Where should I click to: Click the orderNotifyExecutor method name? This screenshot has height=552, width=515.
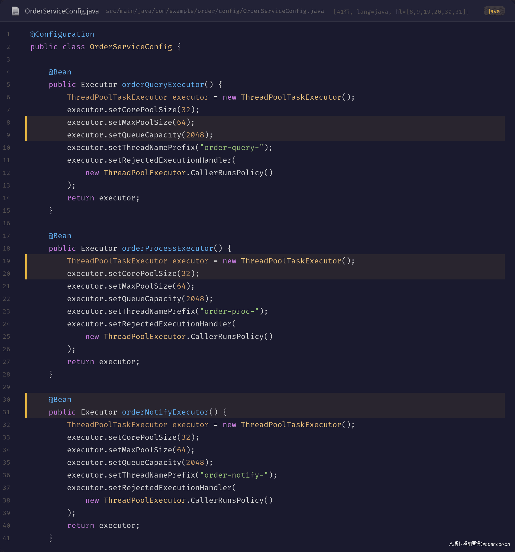tap(165, 412)
